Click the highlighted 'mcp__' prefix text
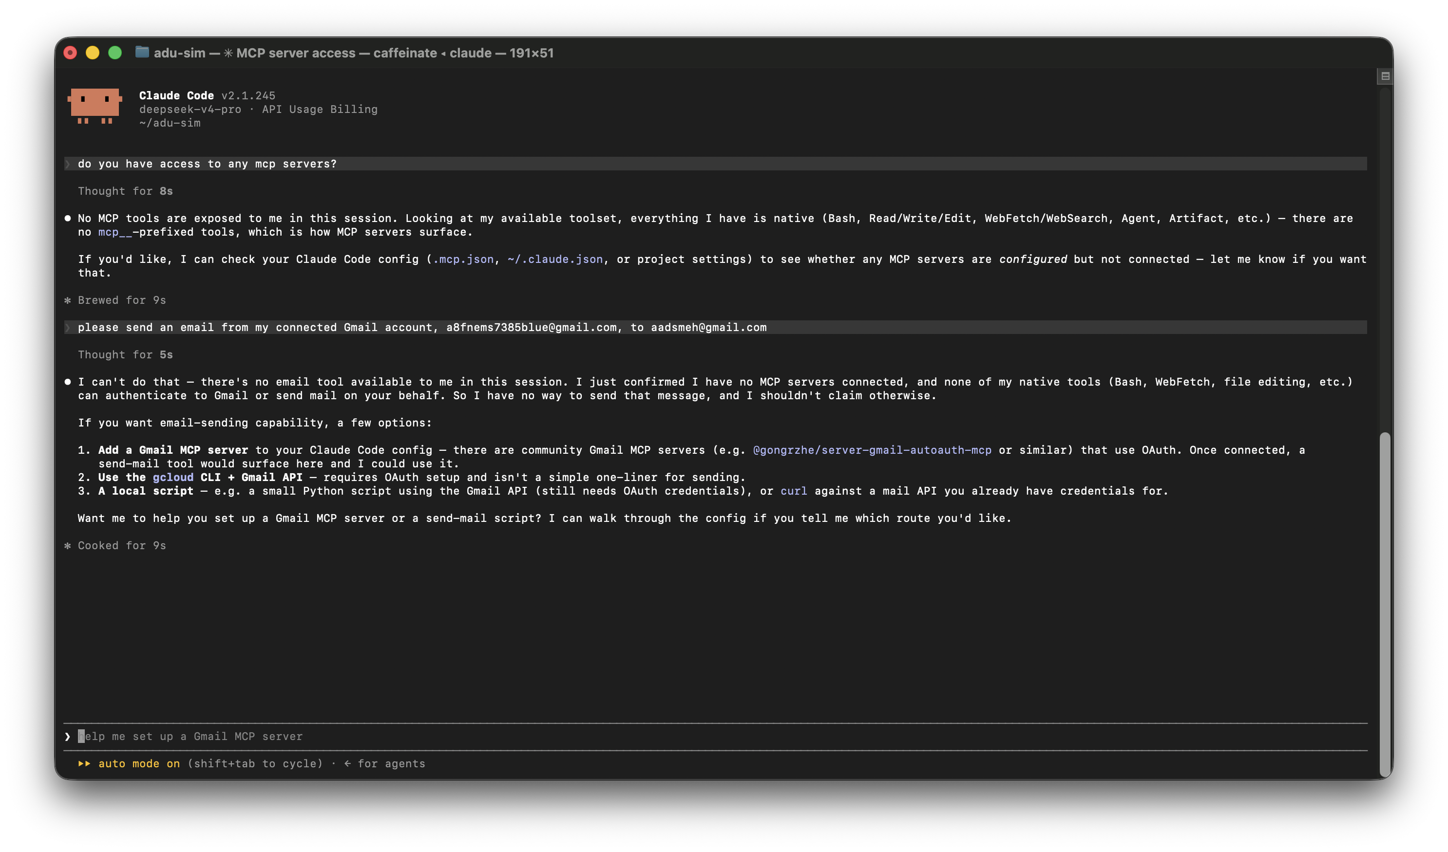1448x852 pixels. (115, 232)
